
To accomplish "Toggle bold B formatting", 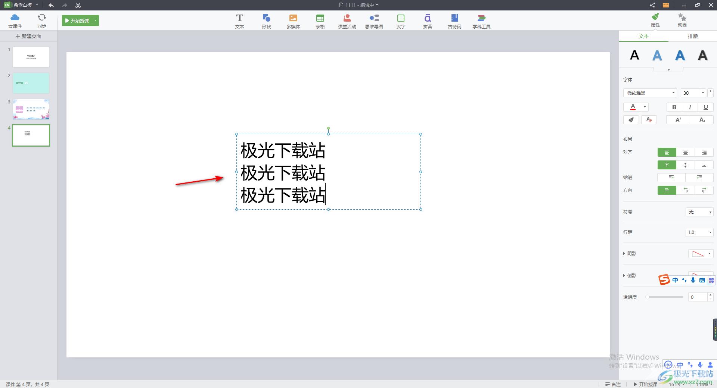I will pyautogui.click(x=674, y=107).
